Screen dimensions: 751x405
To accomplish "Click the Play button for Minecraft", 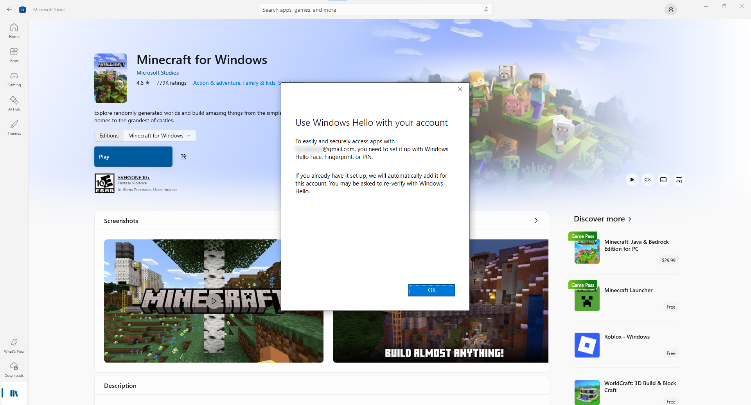I will pyautogui.click(x=133, y=157).
